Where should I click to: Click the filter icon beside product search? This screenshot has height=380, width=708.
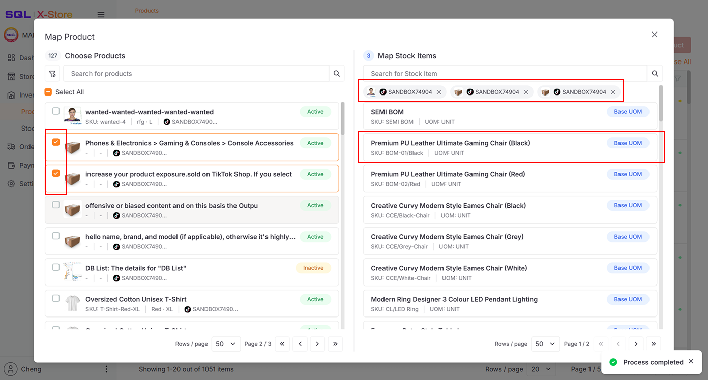pos(52,74)
